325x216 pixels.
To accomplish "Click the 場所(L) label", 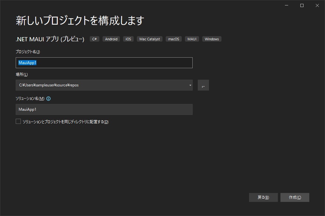I will pyautogui.click(x=22, y=75).
